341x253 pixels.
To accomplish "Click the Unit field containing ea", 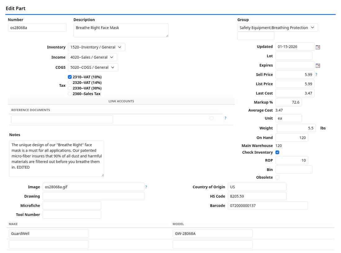I will click(x=289, y=118).
